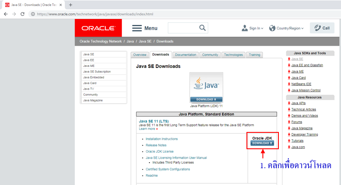Click the Java Platform (JDK) 11 DOWNLOAD button

click(206, 99)
